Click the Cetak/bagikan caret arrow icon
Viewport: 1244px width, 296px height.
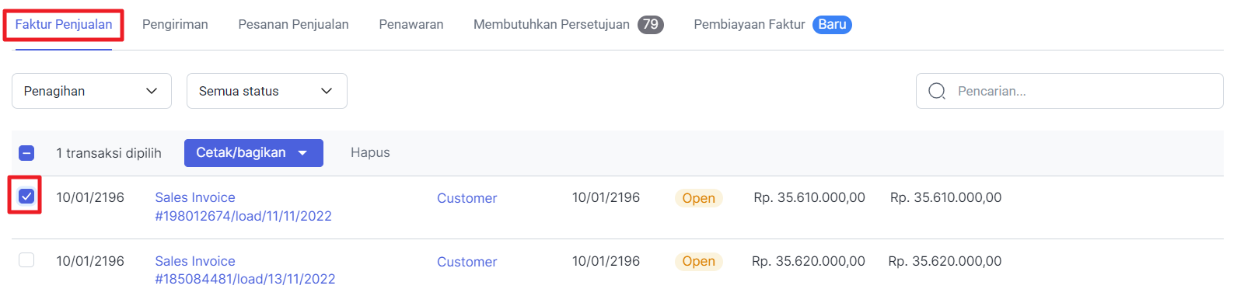pyautogui.click(x=303, y=153)
